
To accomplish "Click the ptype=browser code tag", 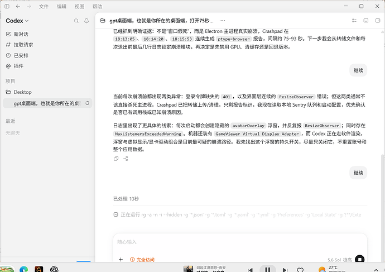I will 234,39.
